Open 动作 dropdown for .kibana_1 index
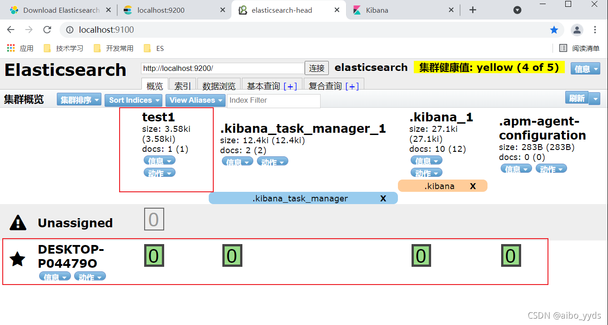This screenshot has height=325, width=608. (x=427, y=173)
